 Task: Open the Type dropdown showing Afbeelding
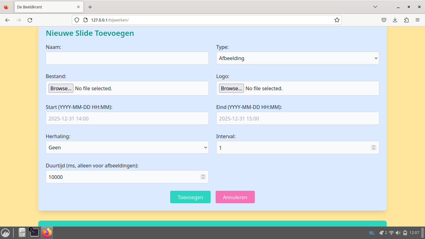297,58
